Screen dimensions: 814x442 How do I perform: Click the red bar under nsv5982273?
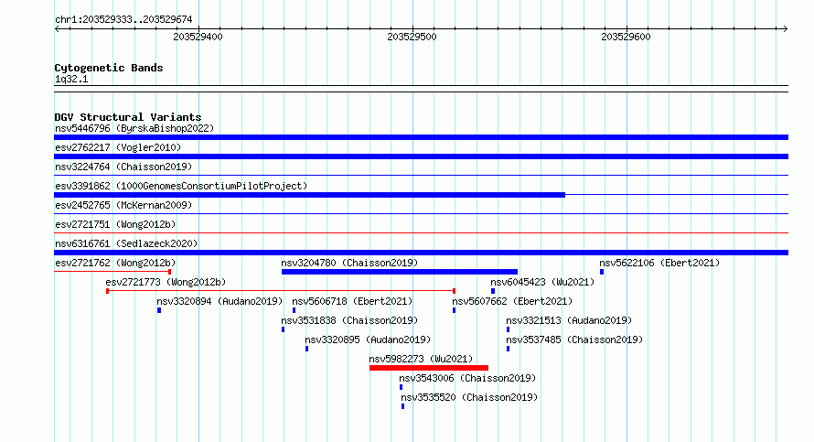429,368
